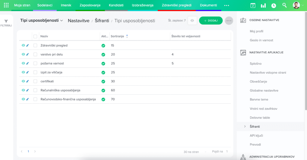Open the bar chart reports icon

[263, 5]
